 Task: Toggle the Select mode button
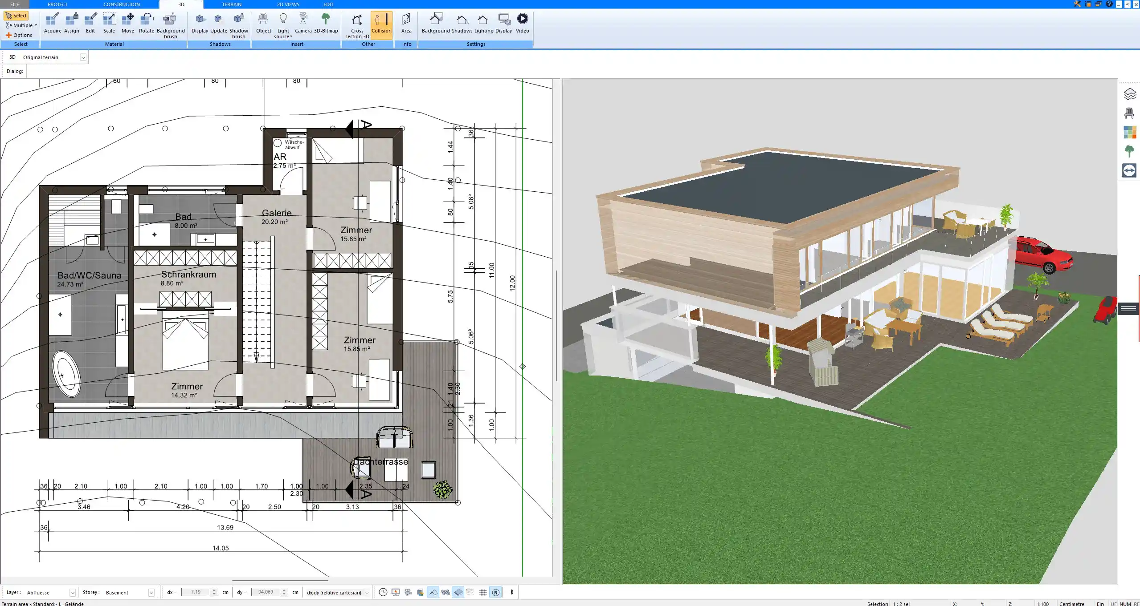(16, 16)
